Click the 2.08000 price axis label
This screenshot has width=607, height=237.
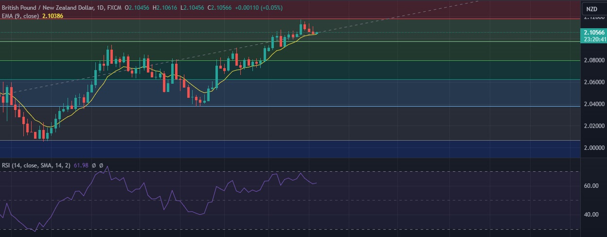594,61
